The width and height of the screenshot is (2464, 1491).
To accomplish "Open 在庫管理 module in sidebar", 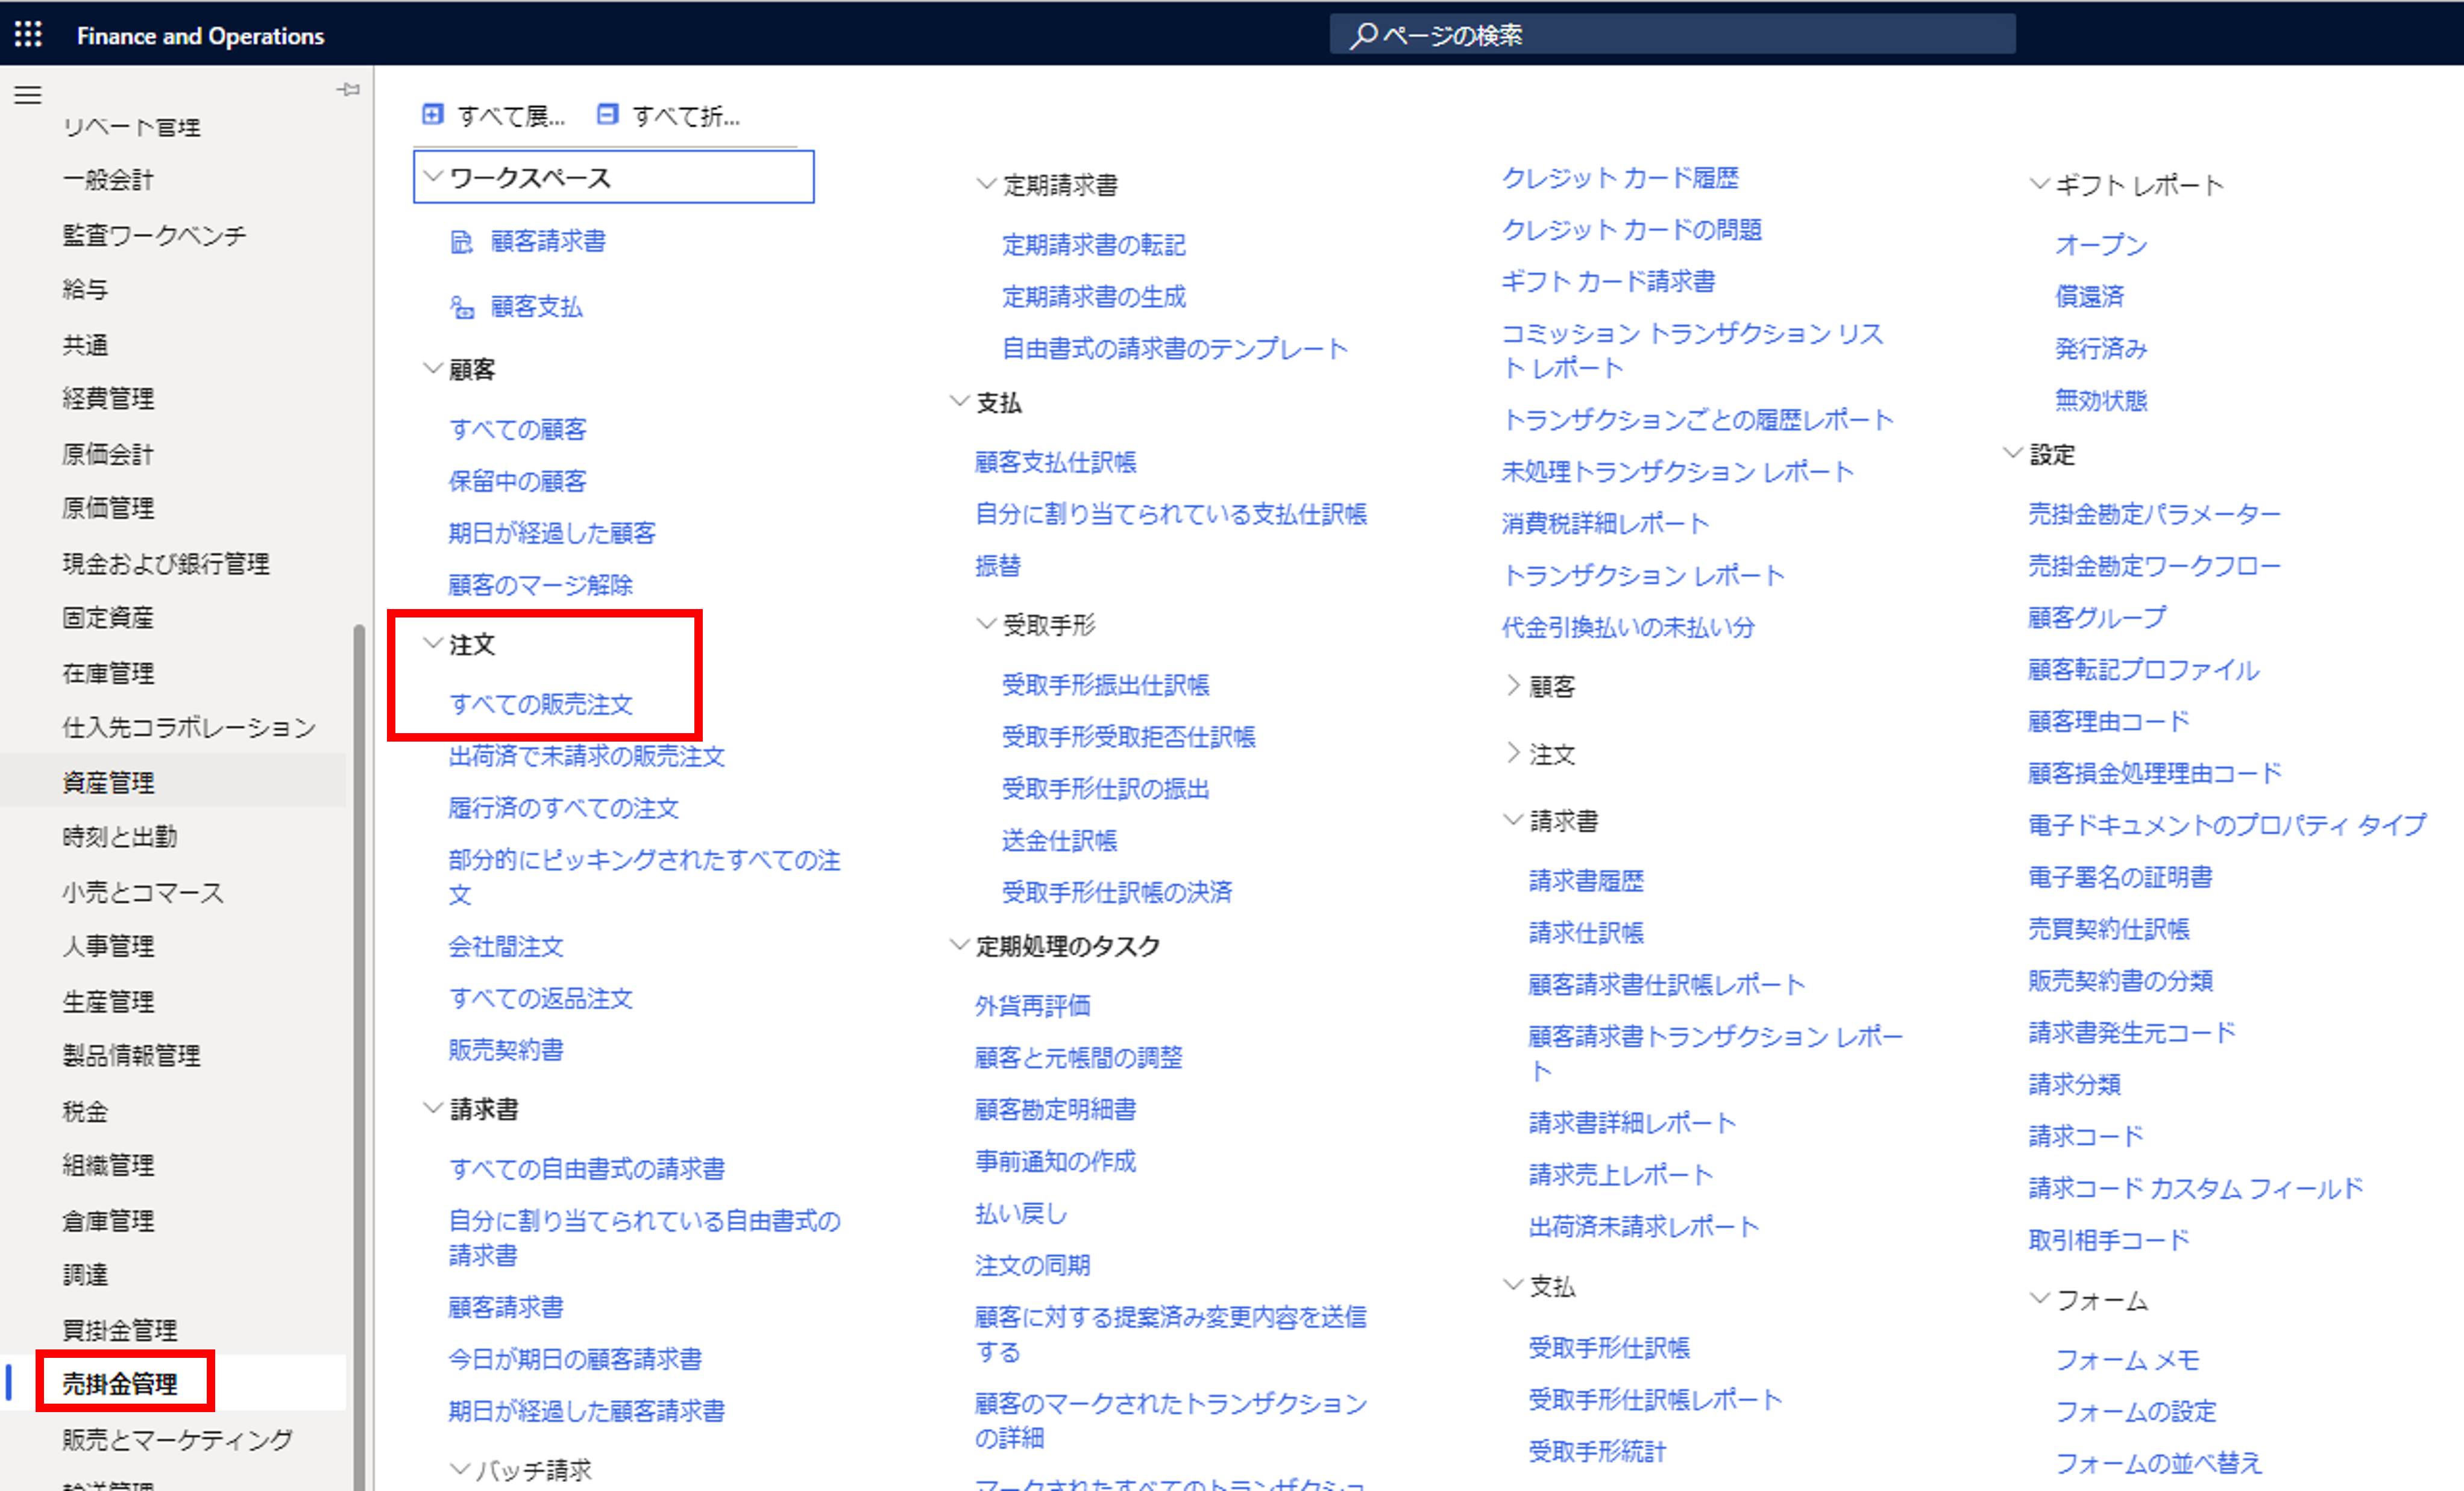I will (108, 672).
